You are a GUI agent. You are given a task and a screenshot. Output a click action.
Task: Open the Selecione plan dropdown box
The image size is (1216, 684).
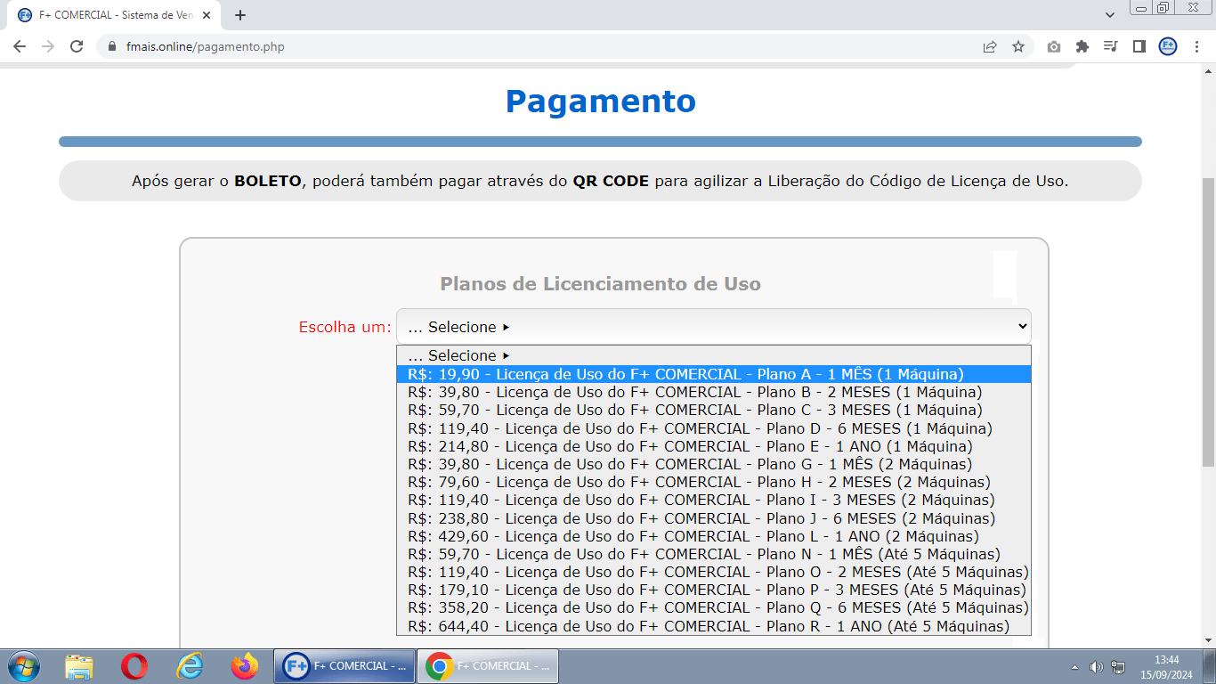pos(714,327)
